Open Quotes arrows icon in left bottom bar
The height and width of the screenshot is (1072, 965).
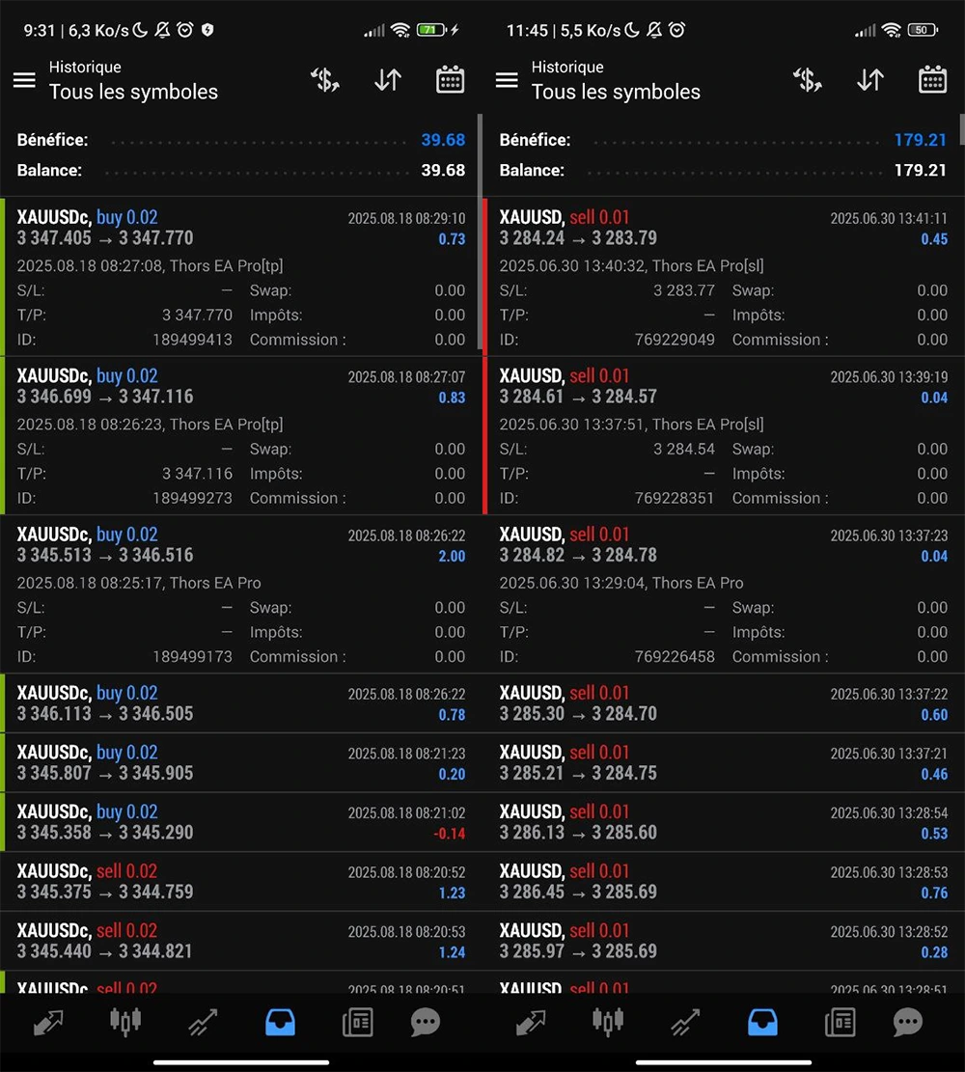point(48,1022)
